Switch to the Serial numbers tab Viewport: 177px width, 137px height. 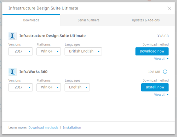click(x=88, y=20)
